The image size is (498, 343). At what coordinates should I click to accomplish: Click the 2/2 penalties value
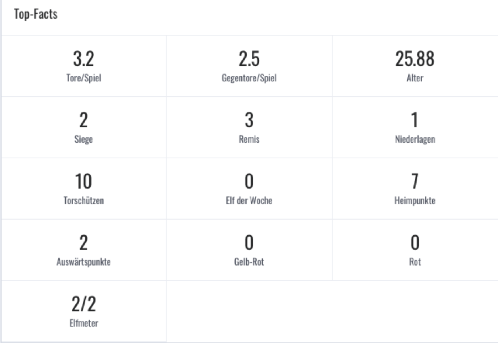point(84,304)
